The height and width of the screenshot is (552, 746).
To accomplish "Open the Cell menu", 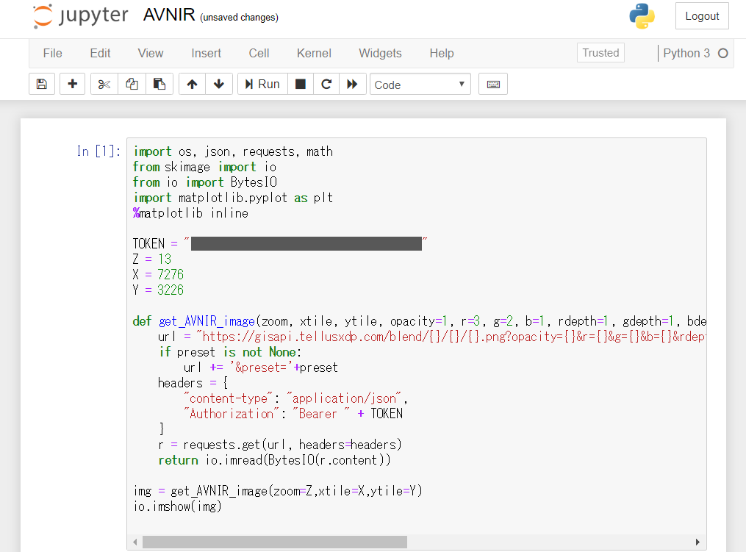I will coord(259,54).
